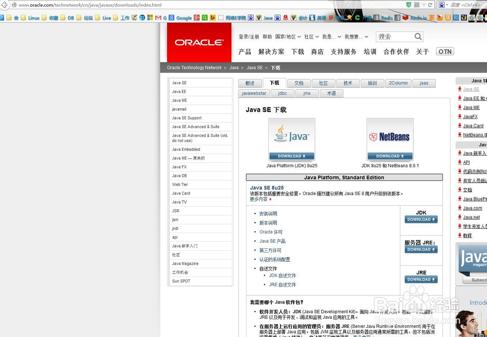The image size is (487, 337).
Task: Select Java EE in left sidebar
Action: click(x=201, y=92)
